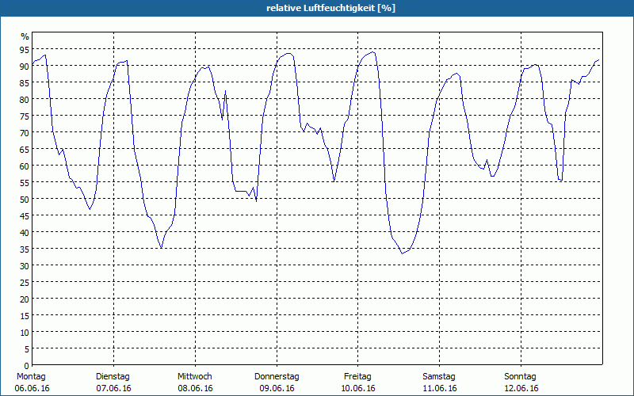Select the date '08.06.16'
634x396 pixels.
(x=195, y=388)
